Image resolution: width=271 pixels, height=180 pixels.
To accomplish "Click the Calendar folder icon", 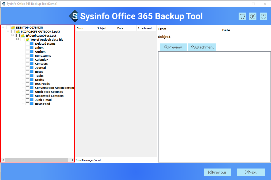I will click(32, 60).
